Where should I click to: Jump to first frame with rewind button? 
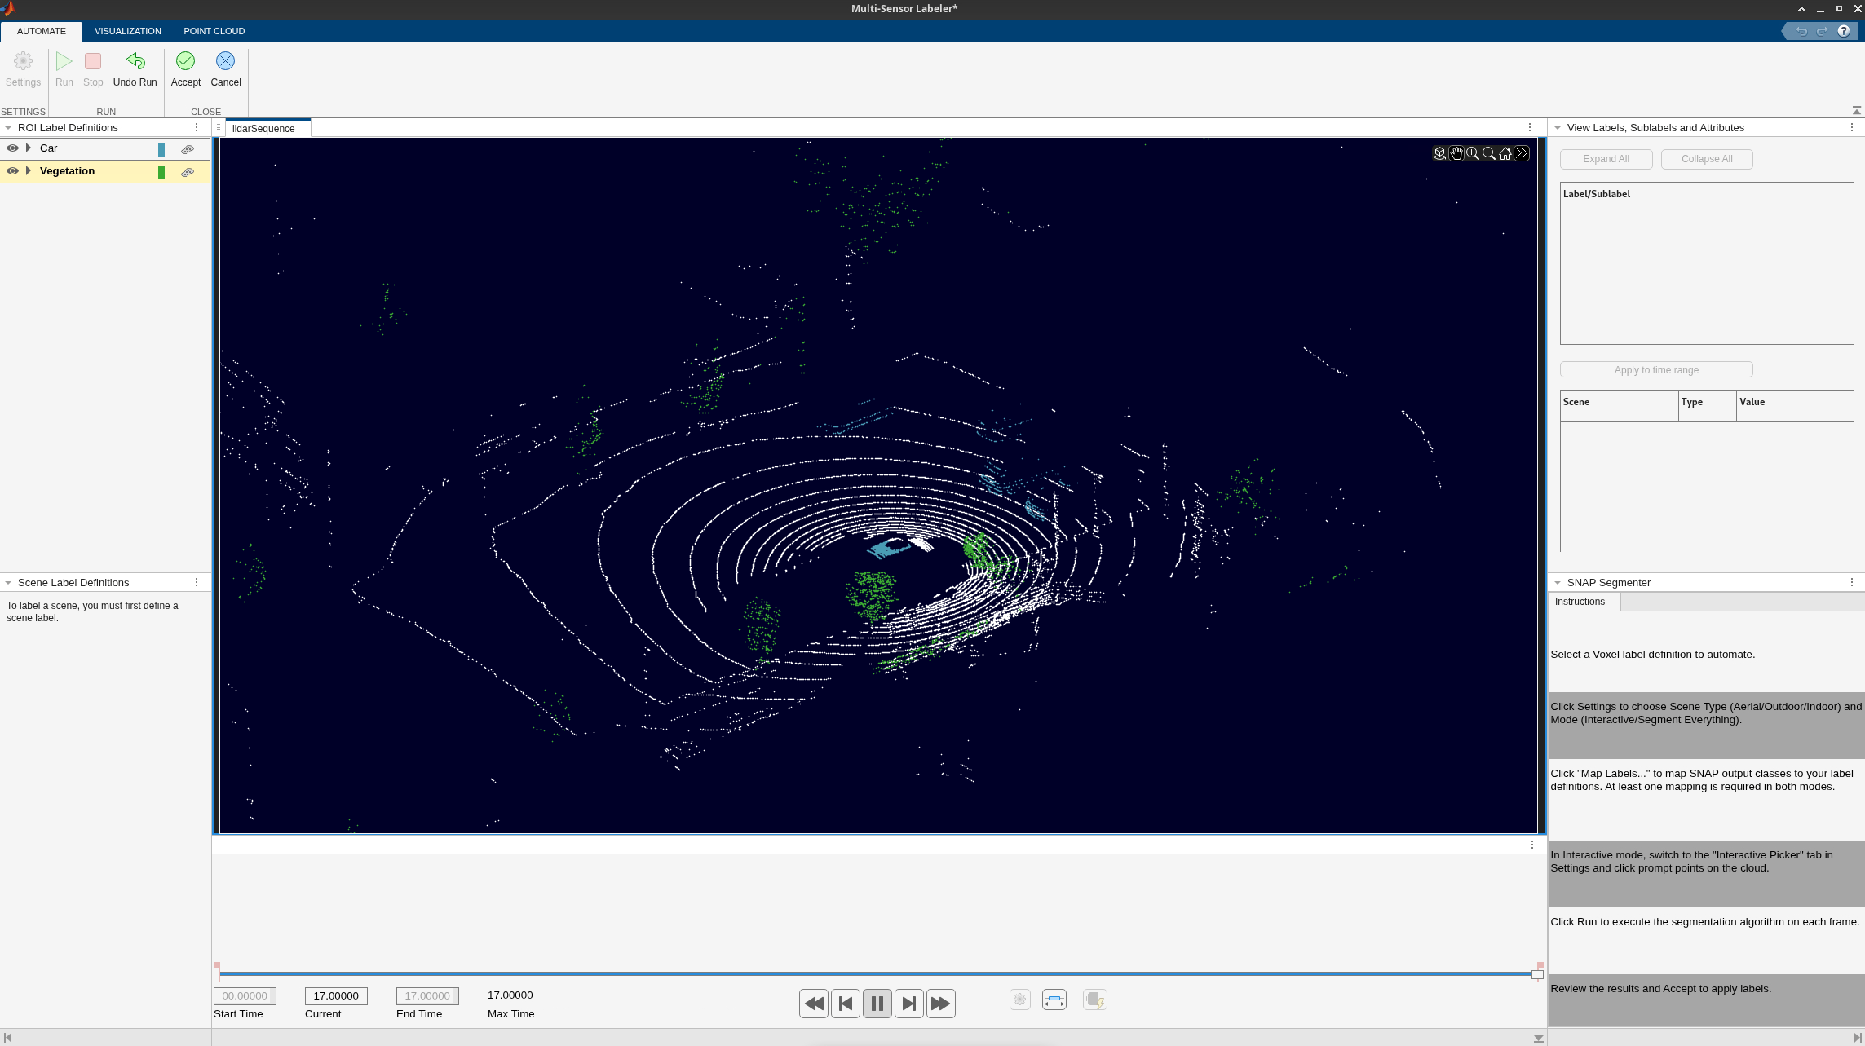coord(814,1004)
